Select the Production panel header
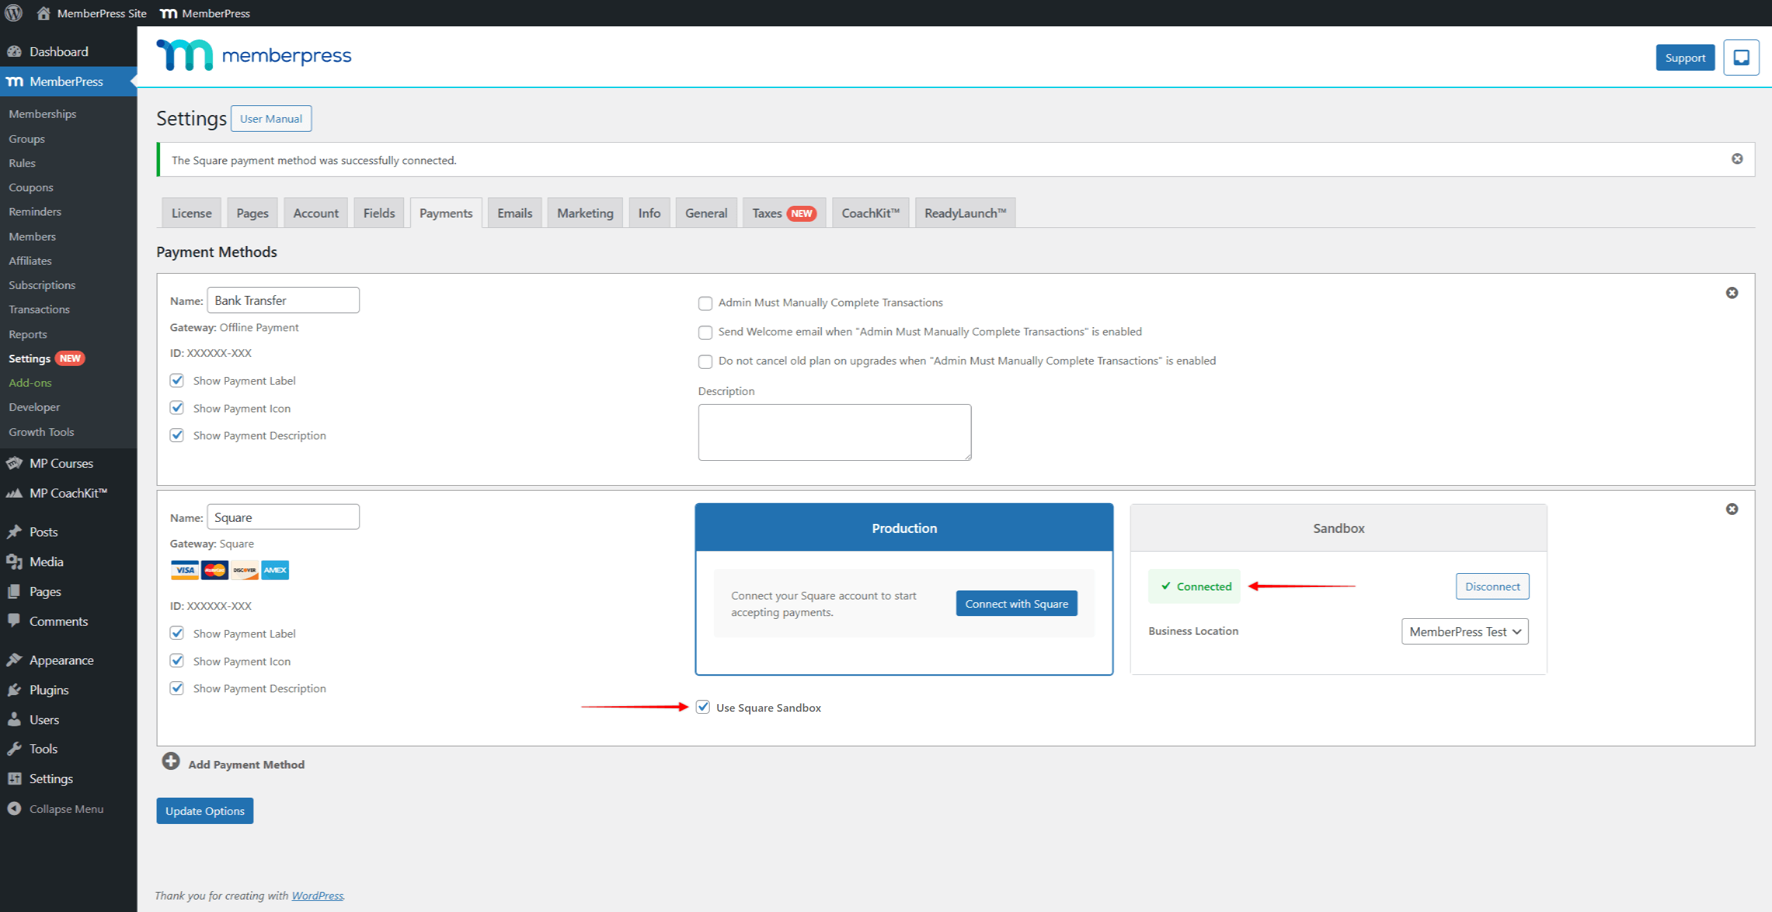Viewport: 1772px width, 912px height. pos(904,528)
